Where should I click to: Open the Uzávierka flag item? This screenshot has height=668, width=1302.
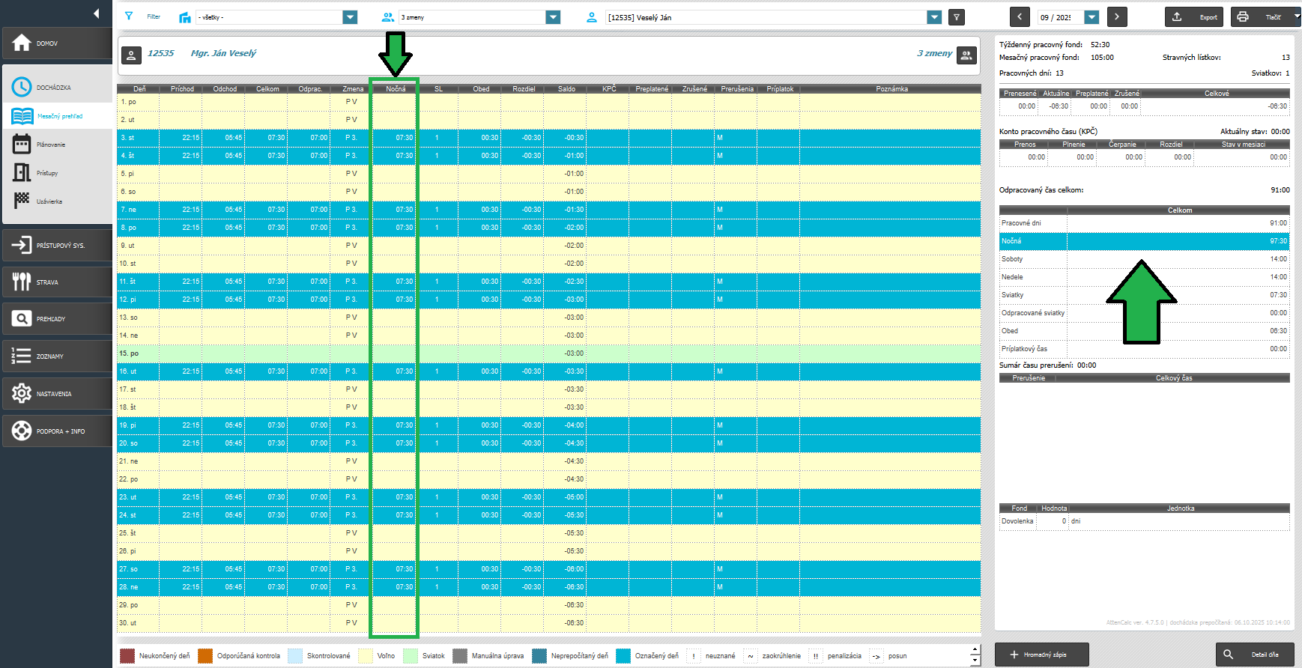(x=49, y=201)
